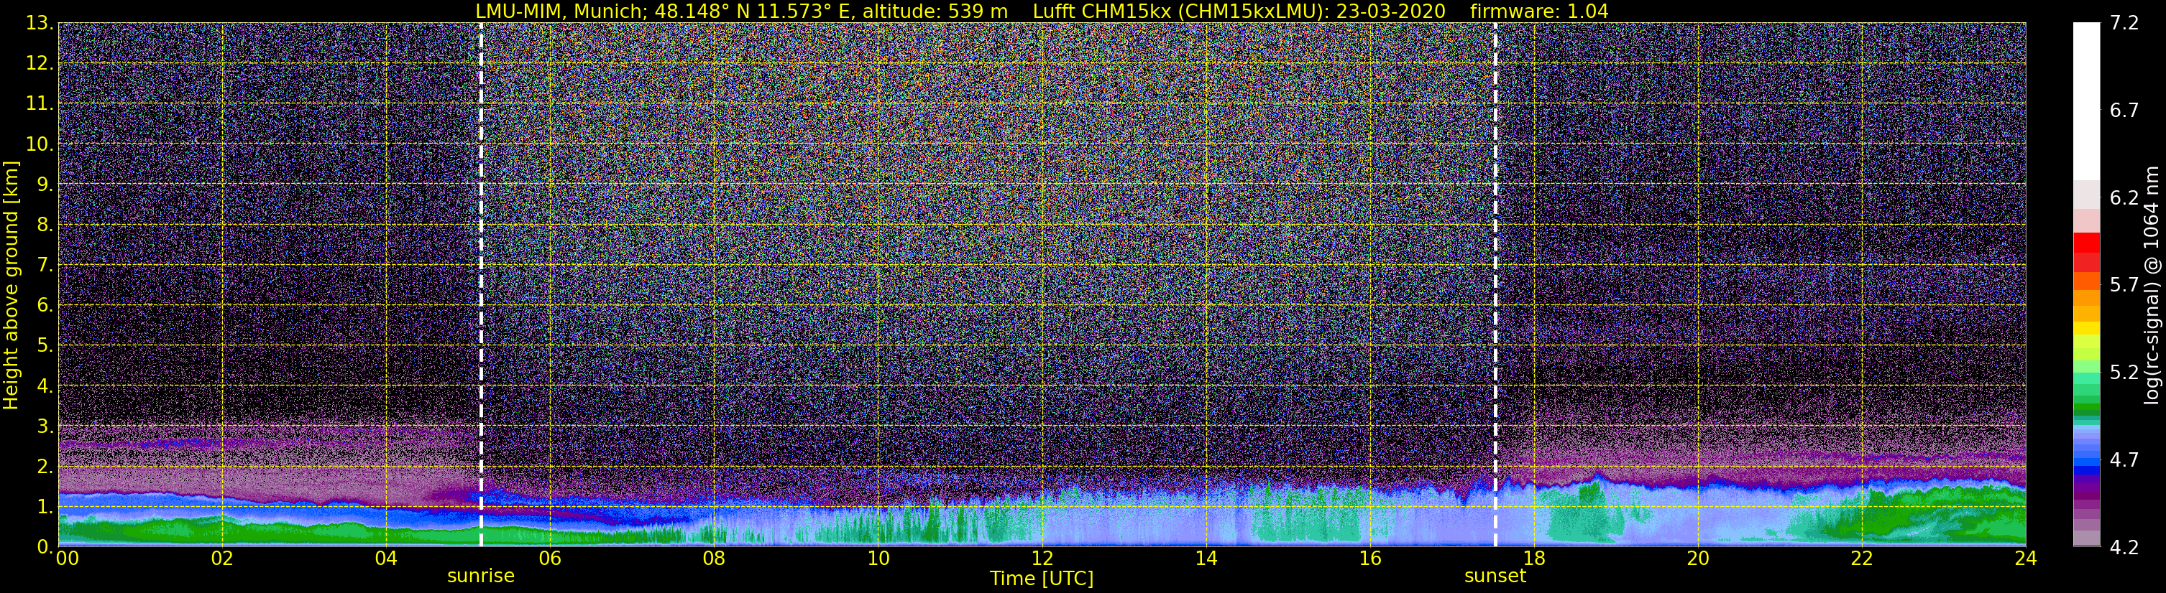Viewport: 2166px width, 593px height.
Task: Click the '18' time tick label
Action: pyautogui.click(x=1533, y=559)
